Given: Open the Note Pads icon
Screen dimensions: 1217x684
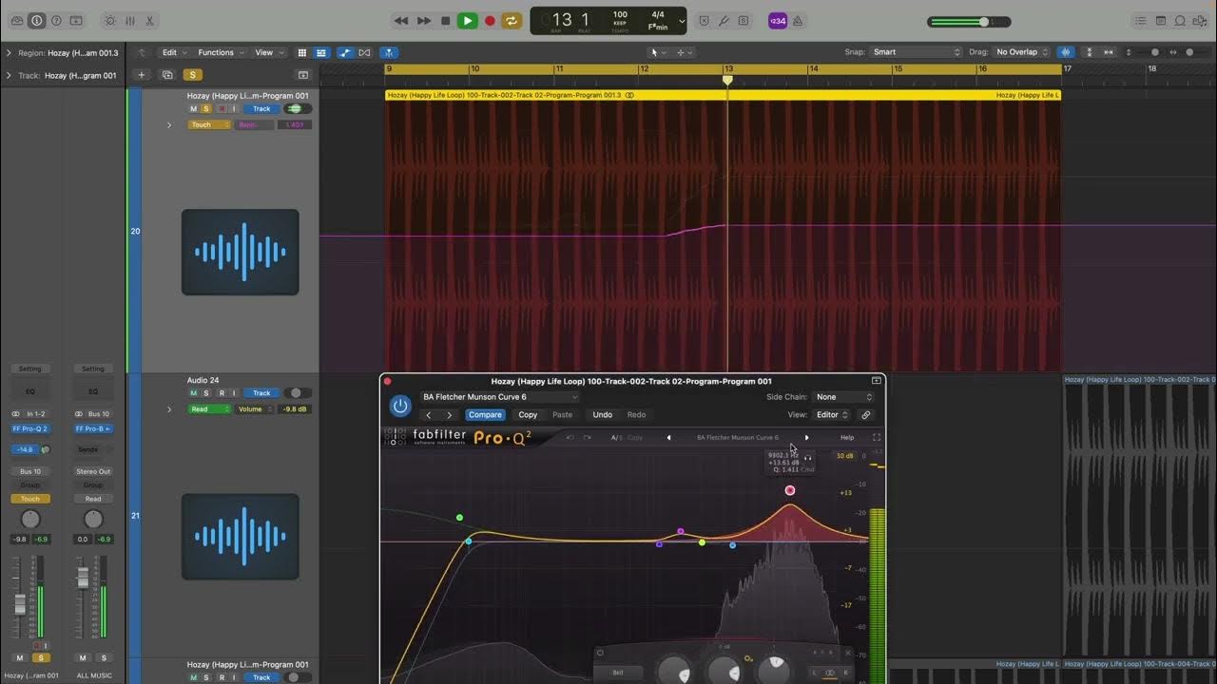Looking at the screenshot, I should 1161,21.
